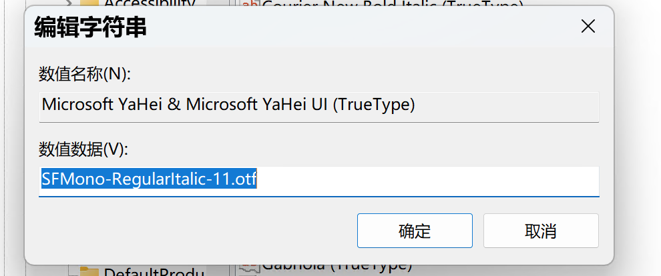Click the DefaultProdu folder icon
The width and height of the screenshot is (661, 276).
click(x=89, y=271)
